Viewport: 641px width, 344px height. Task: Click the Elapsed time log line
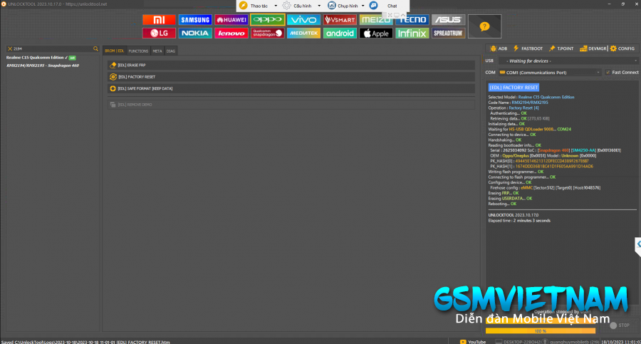[519, 221]
